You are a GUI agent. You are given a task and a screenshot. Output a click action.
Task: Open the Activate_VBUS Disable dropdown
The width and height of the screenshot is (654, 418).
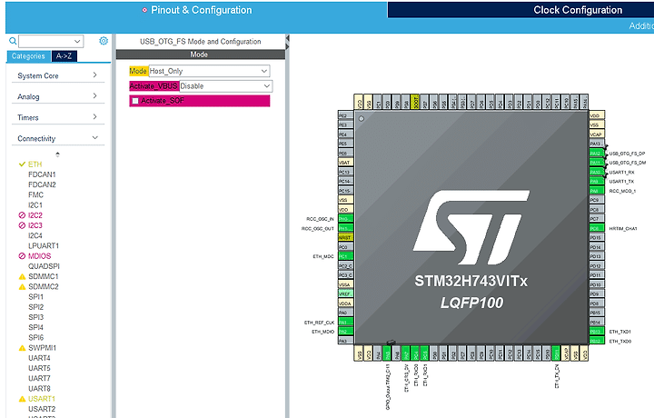(225, 86)
